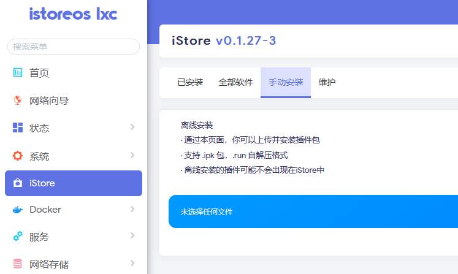Switch to the 全部软件 tab
Screen dimensions: 458x274
coord(235,82)
